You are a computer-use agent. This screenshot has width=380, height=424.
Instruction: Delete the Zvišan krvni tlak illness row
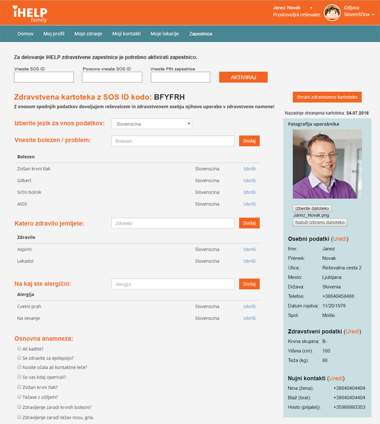250,169
